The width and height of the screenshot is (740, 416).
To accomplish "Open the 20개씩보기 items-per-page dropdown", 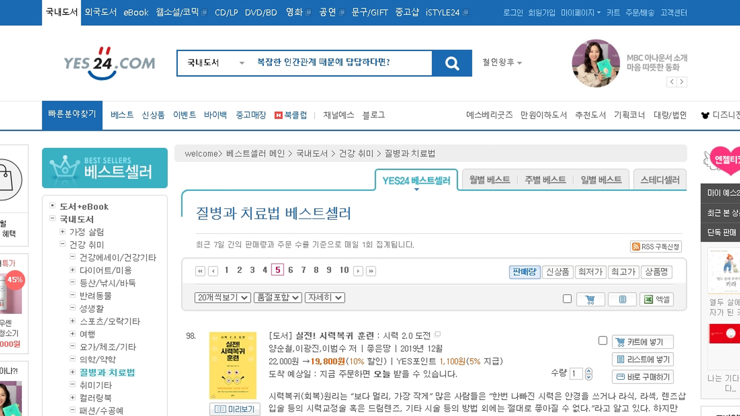I will [222, 297].
